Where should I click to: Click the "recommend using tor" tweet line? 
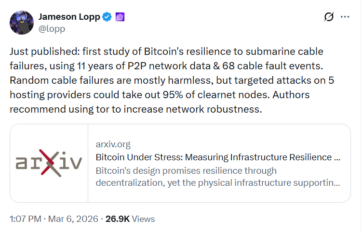135,109
